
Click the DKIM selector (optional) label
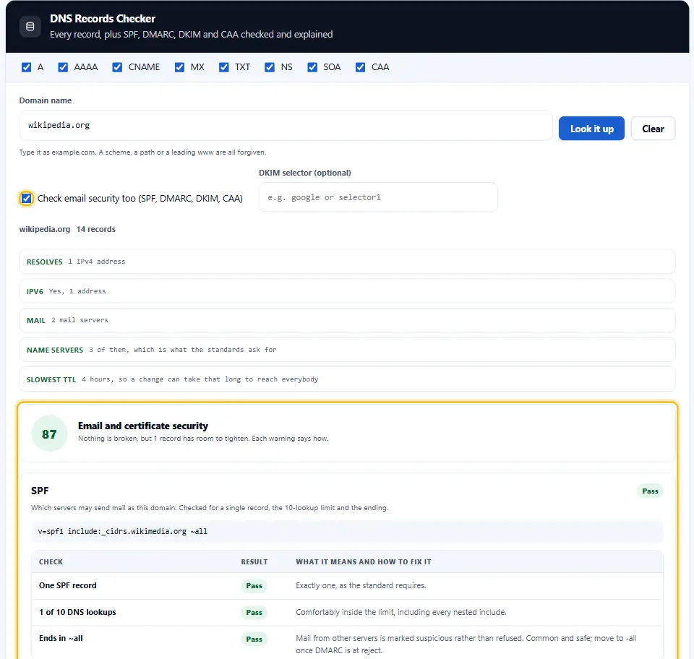click(x=305, y=173)
